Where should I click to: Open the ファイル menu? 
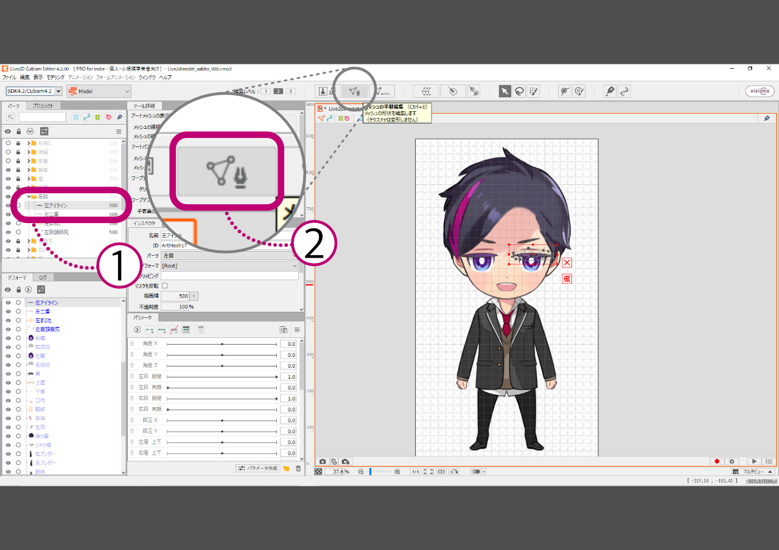point(9,78)
